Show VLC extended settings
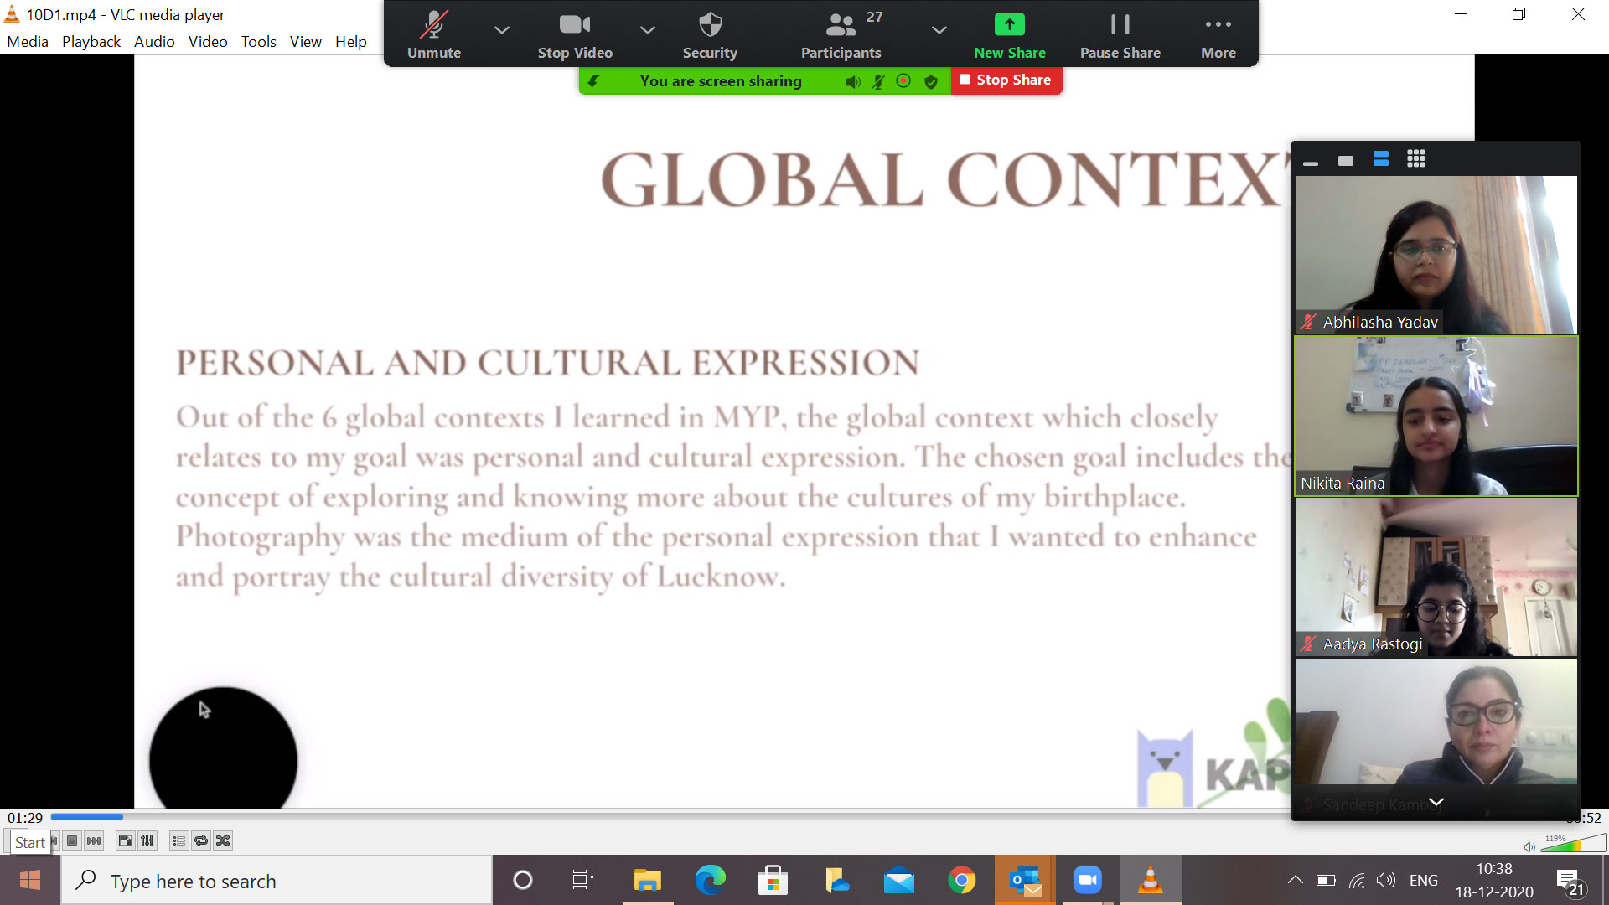Image resolution: width=1609 pixels, height=905 pixels. click(147, 840)
